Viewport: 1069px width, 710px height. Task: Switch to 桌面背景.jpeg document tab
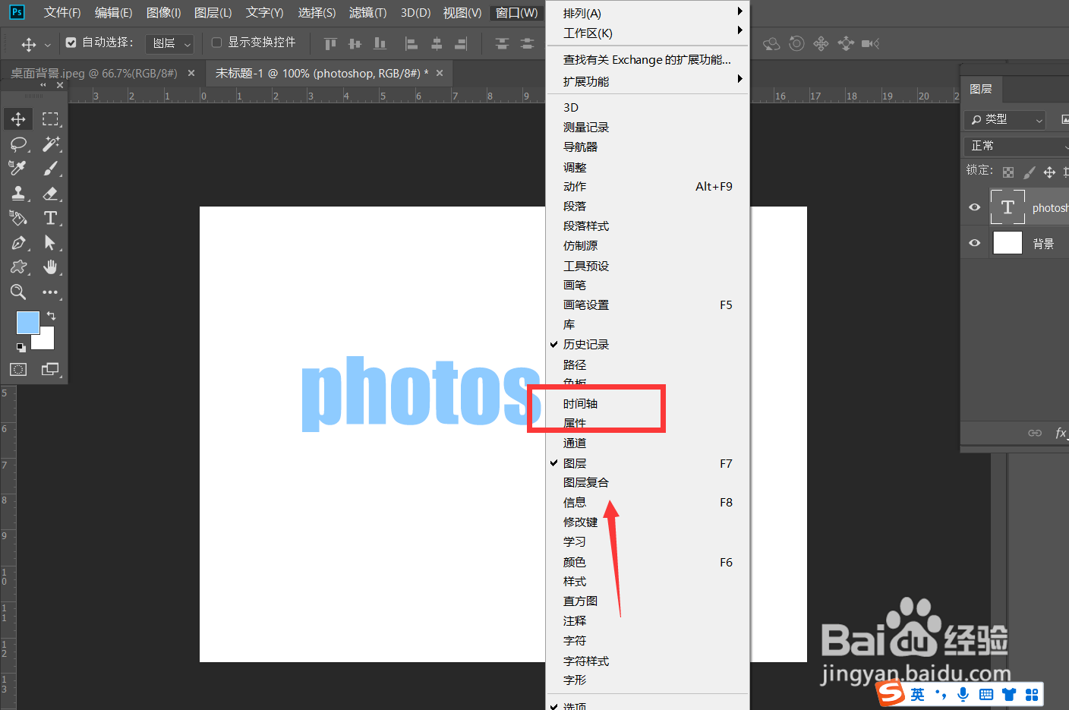click(94, 74)
